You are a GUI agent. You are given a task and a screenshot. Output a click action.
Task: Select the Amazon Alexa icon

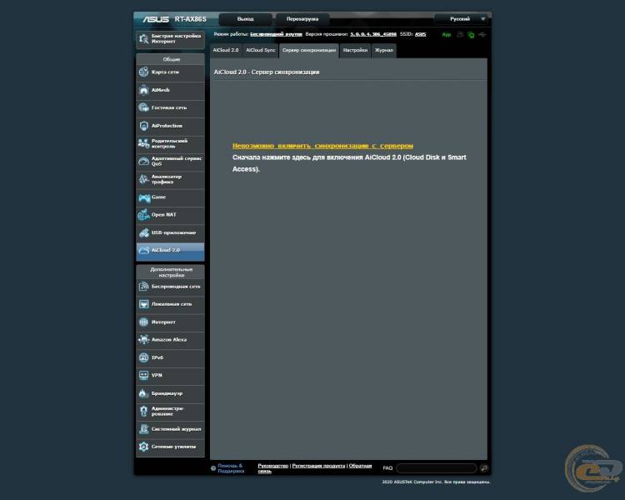(143, 340)
